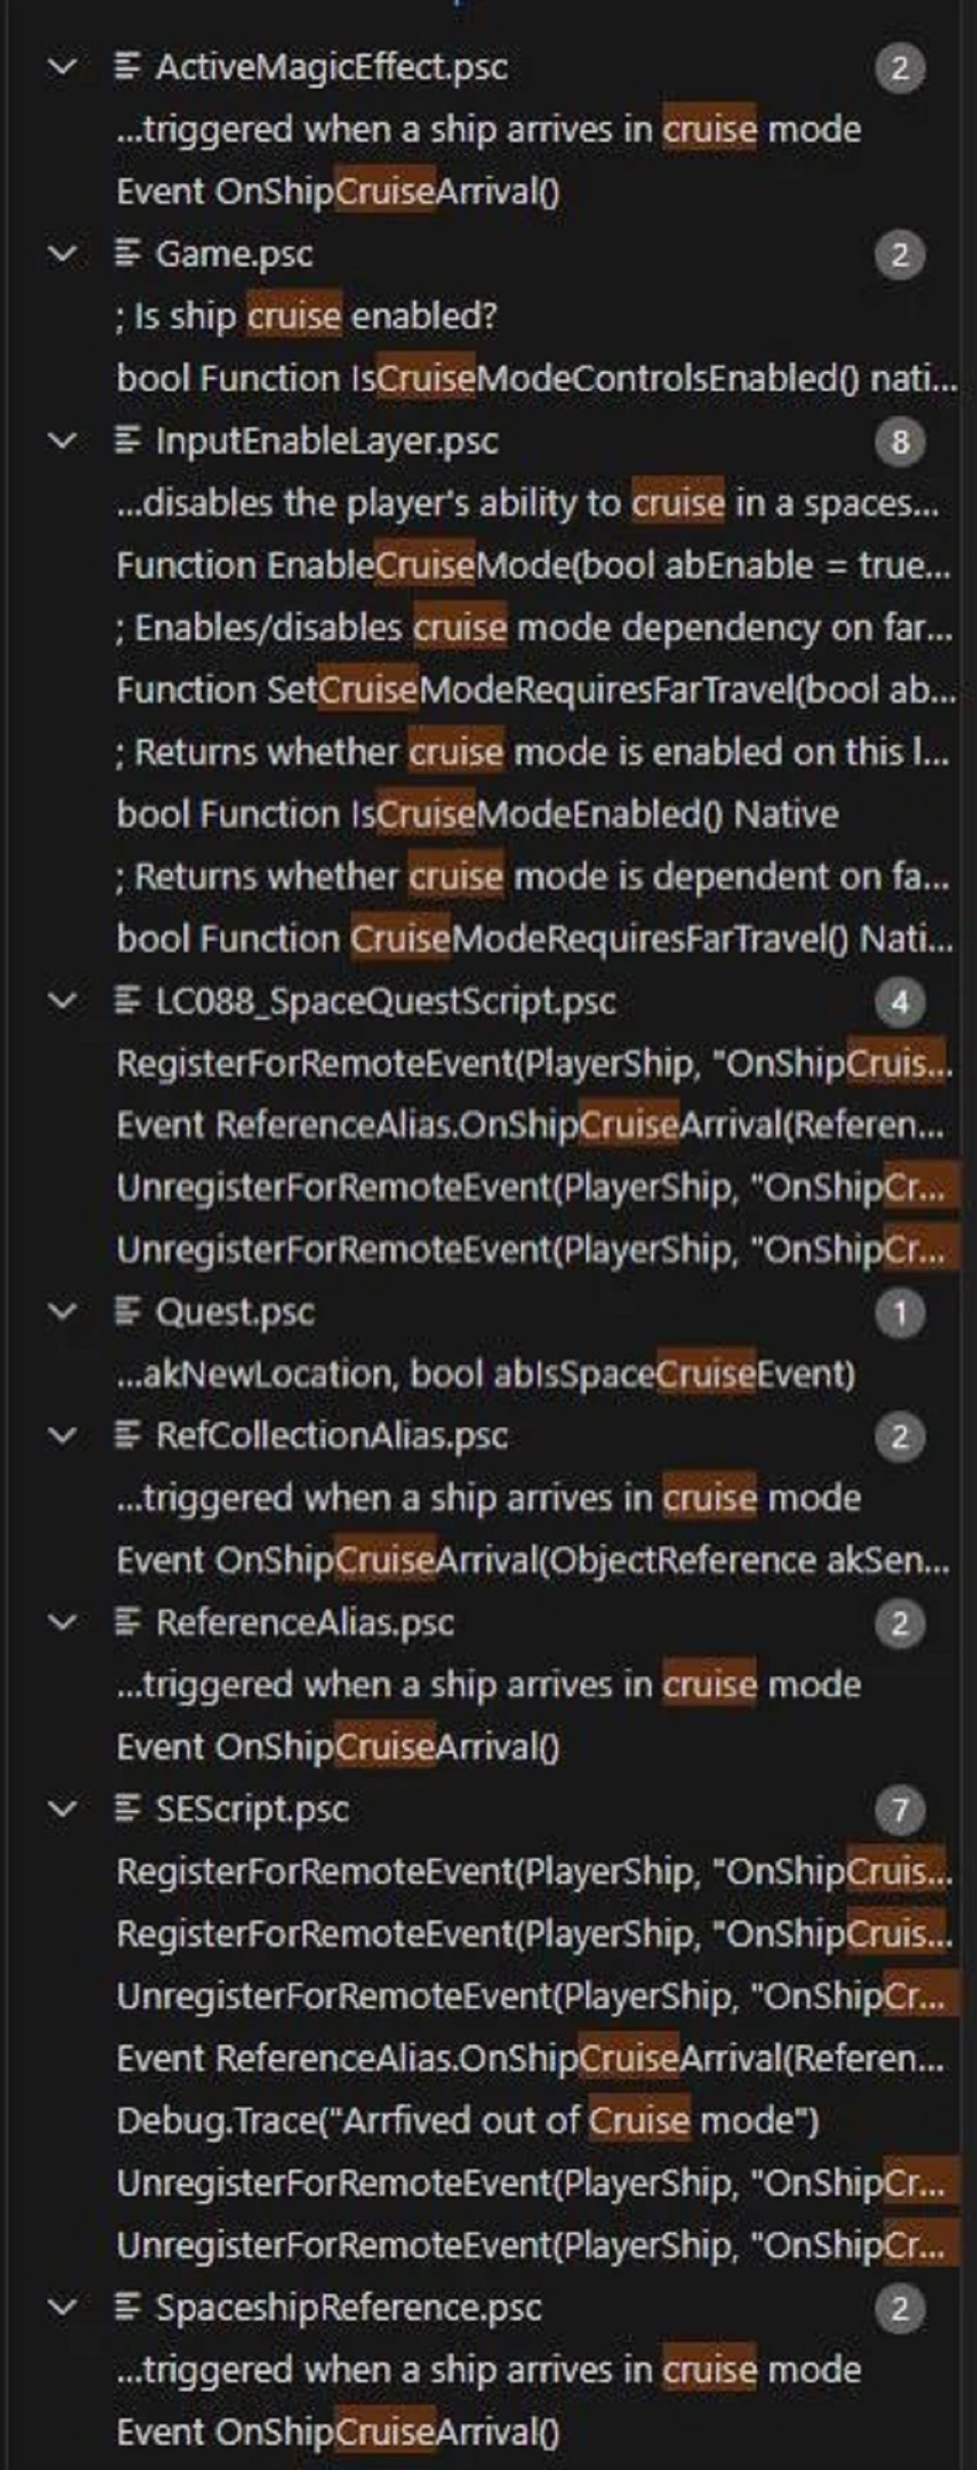
Task: Click the file icon beside ActiveMagicEffect.psc
Action: (x=125, y=67)
